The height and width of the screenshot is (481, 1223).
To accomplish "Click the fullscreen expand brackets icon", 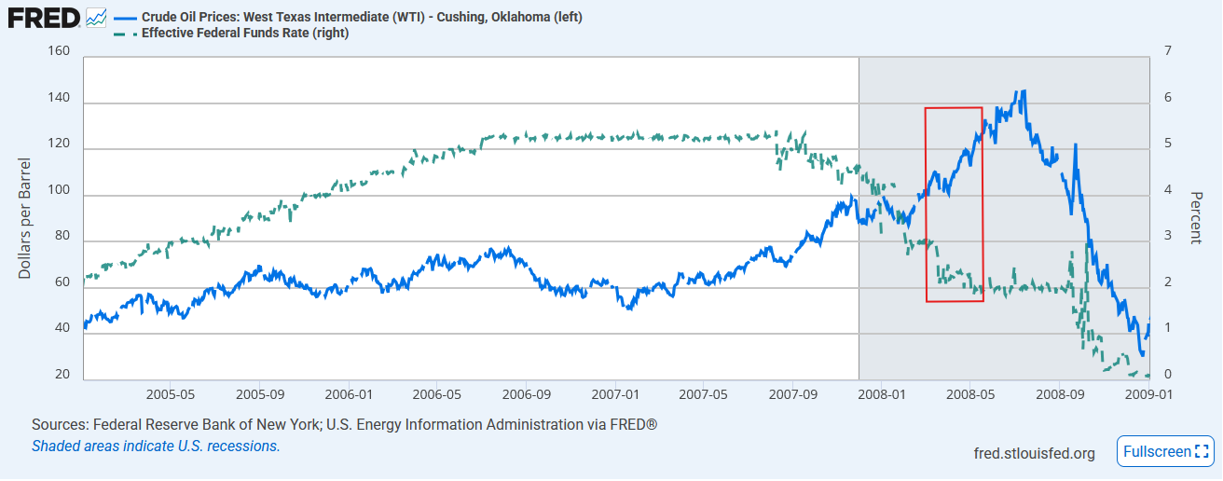I will [1201, 451].
